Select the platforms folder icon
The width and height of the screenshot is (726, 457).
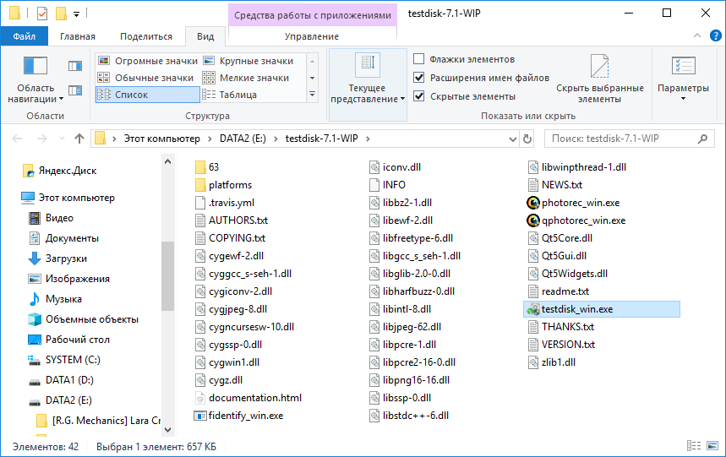point(200,185)
